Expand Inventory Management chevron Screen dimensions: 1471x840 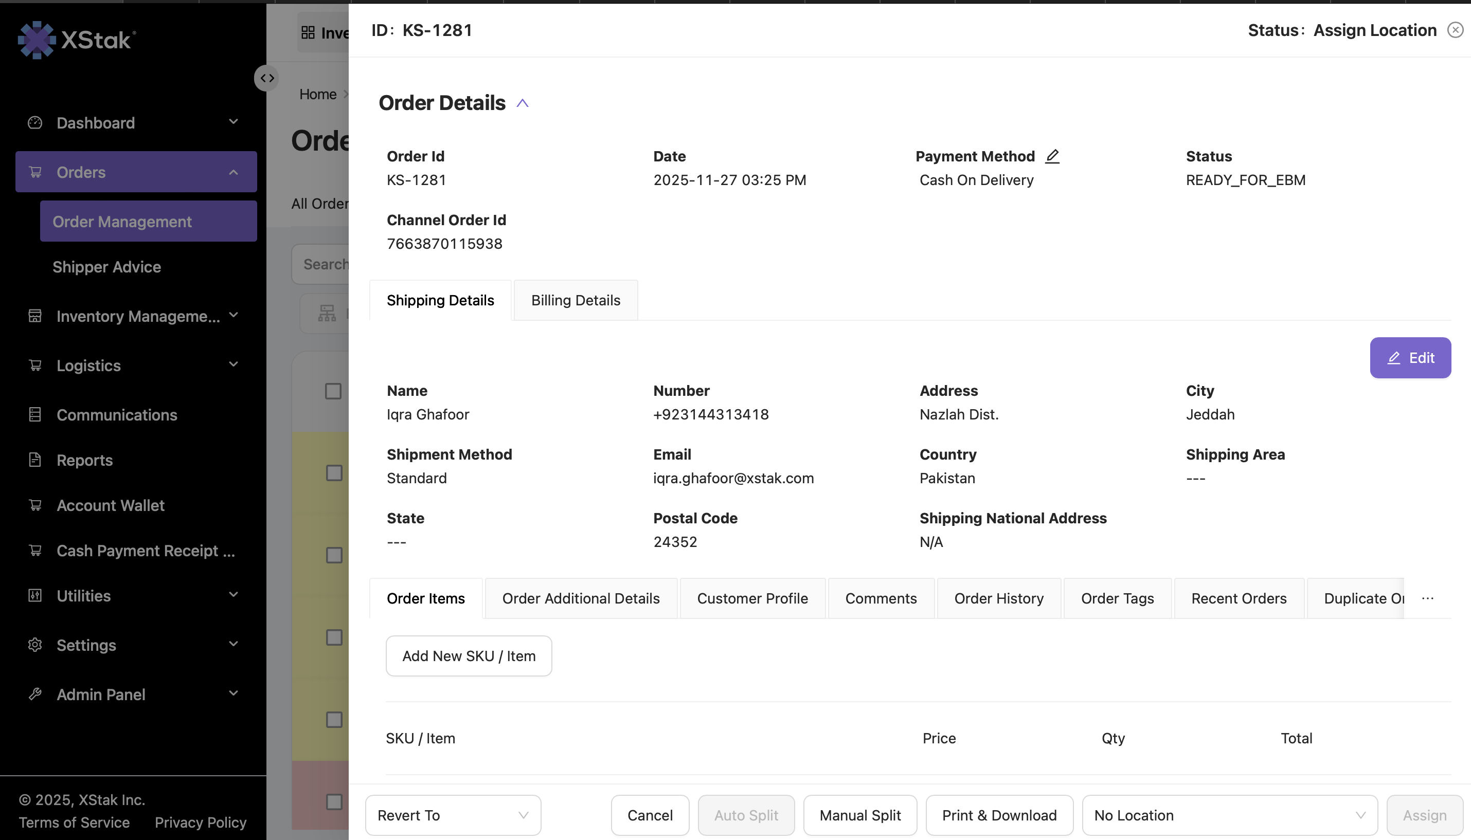click(233, 315)
